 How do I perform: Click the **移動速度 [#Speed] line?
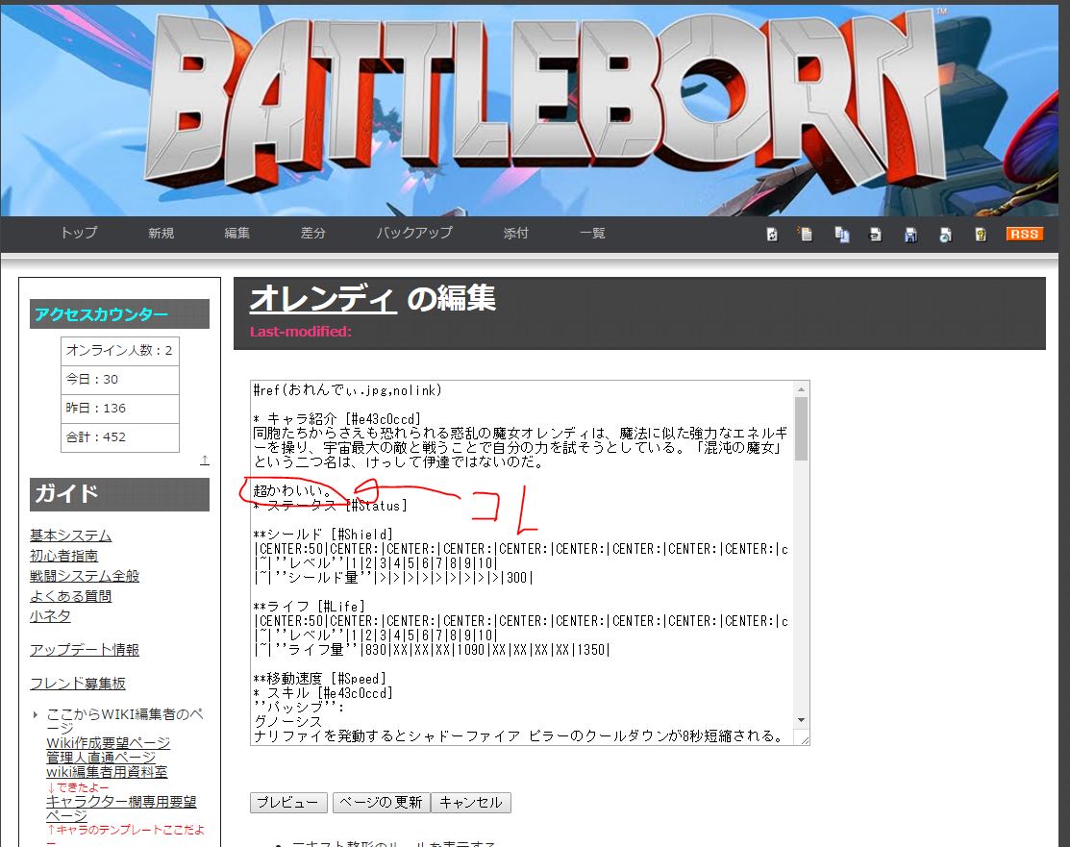(320, 679)
